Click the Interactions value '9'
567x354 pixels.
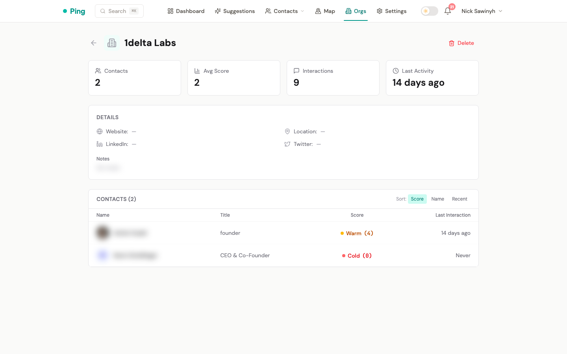click(296, 83)
